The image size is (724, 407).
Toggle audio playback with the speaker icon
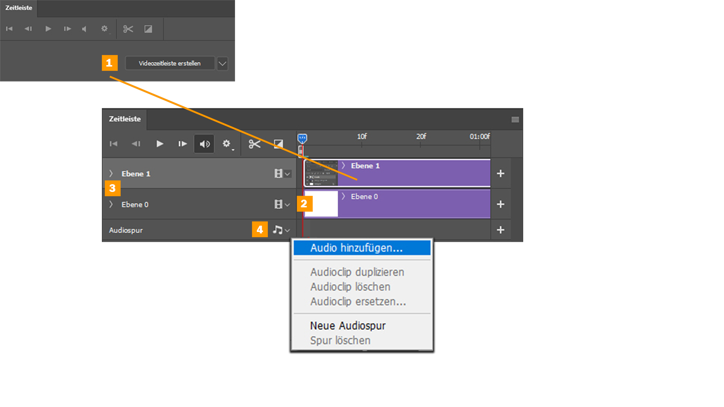[205, 144]
